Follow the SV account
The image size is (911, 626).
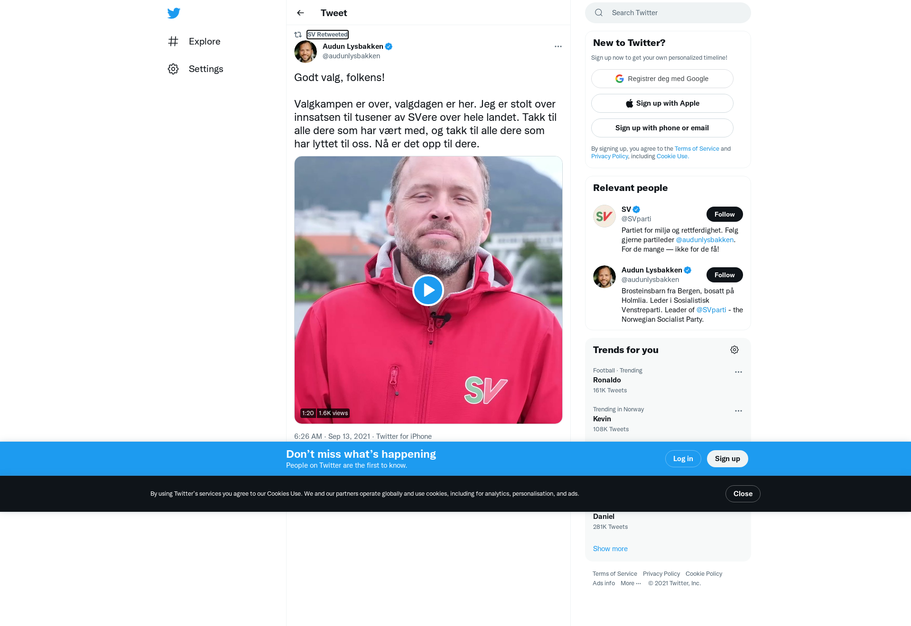pyautogui.click(x=725, y=214)
